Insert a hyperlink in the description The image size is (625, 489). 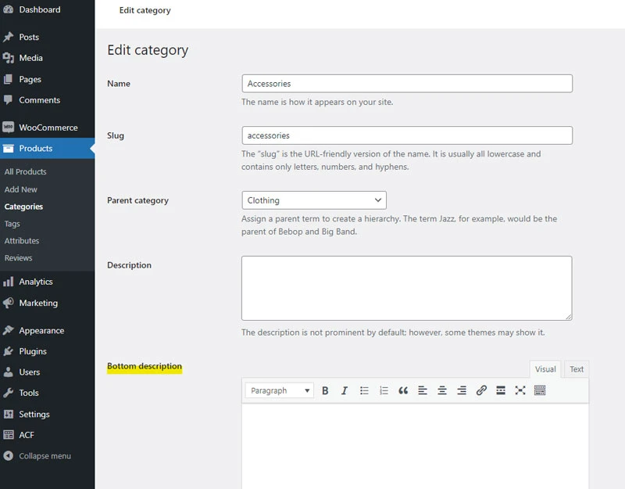coord(481,390)
